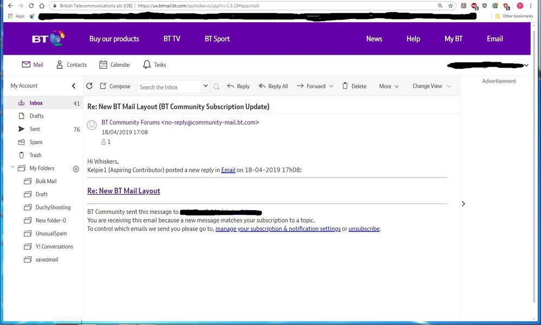Click the Search the Inbox field

tap(169, 87)
